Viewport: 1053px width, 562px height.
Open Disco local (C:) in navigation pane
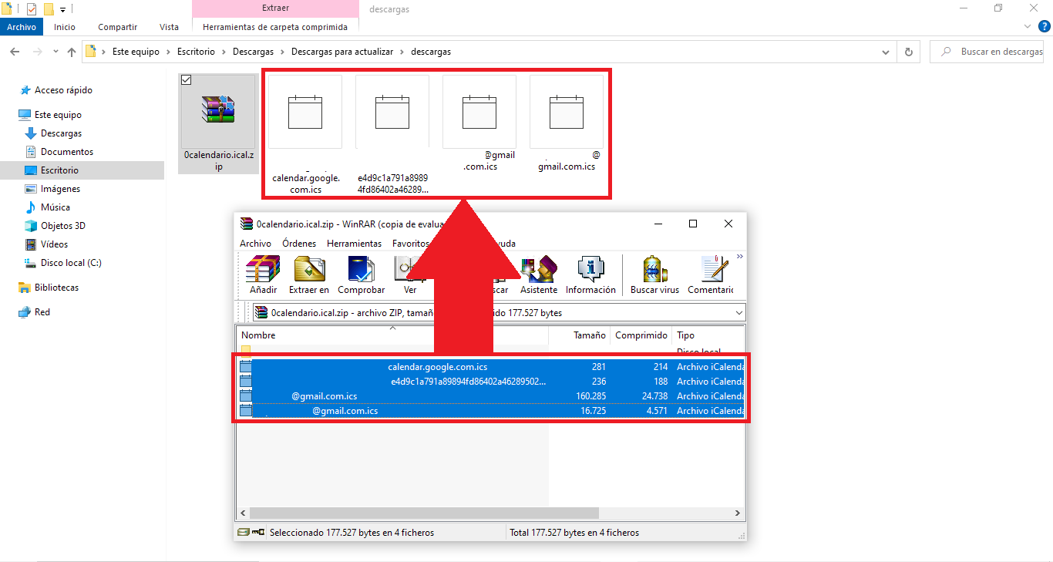(71, 263)
